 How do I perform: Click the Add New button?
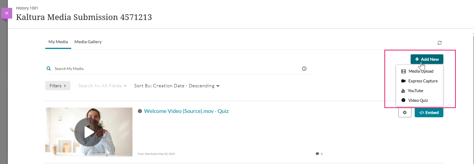pos(427,59)
